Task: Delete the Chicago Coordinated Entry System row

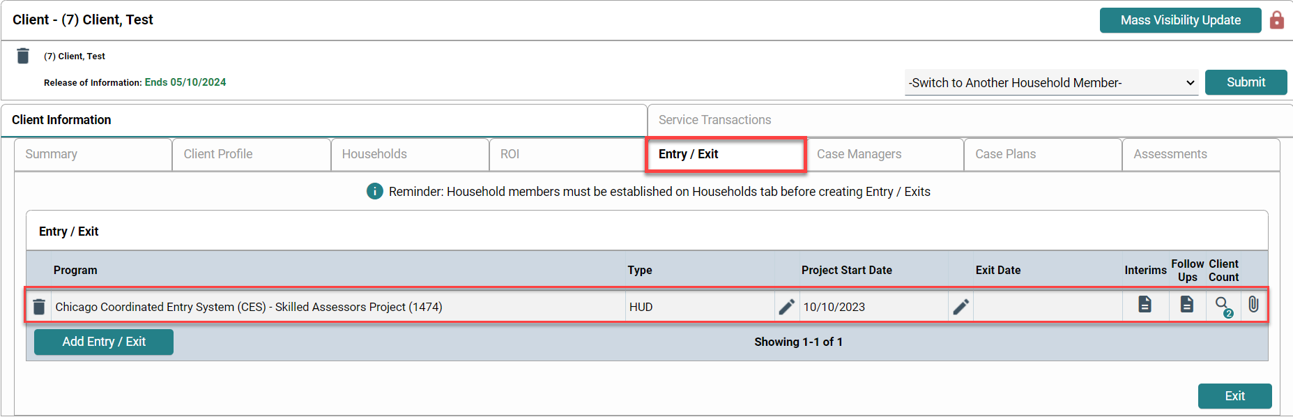Action: (39, 307)
